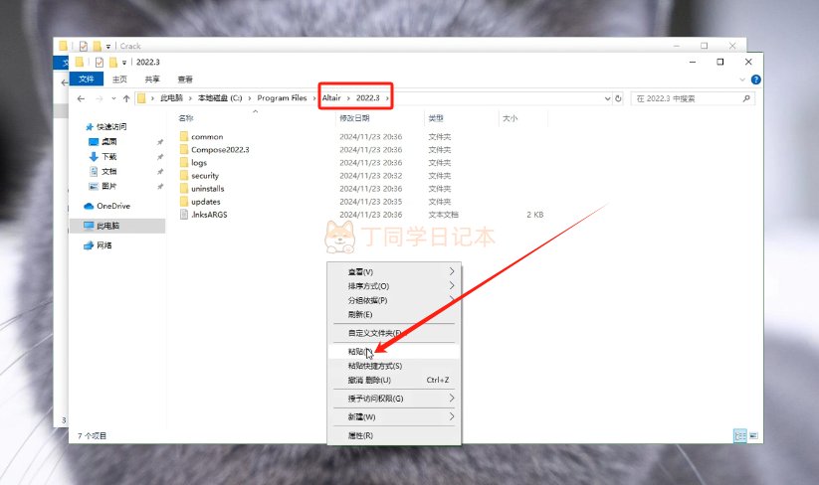Open Group by in context menu
Screen dimensions: 819x485
tap(394, 300)
